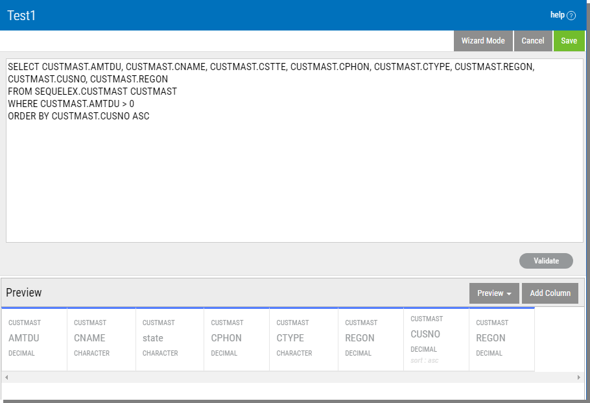Open the Preview dropdown menu
Viewport: 590px width, 403px height.
pyautogui.click(x=494, y=293)
